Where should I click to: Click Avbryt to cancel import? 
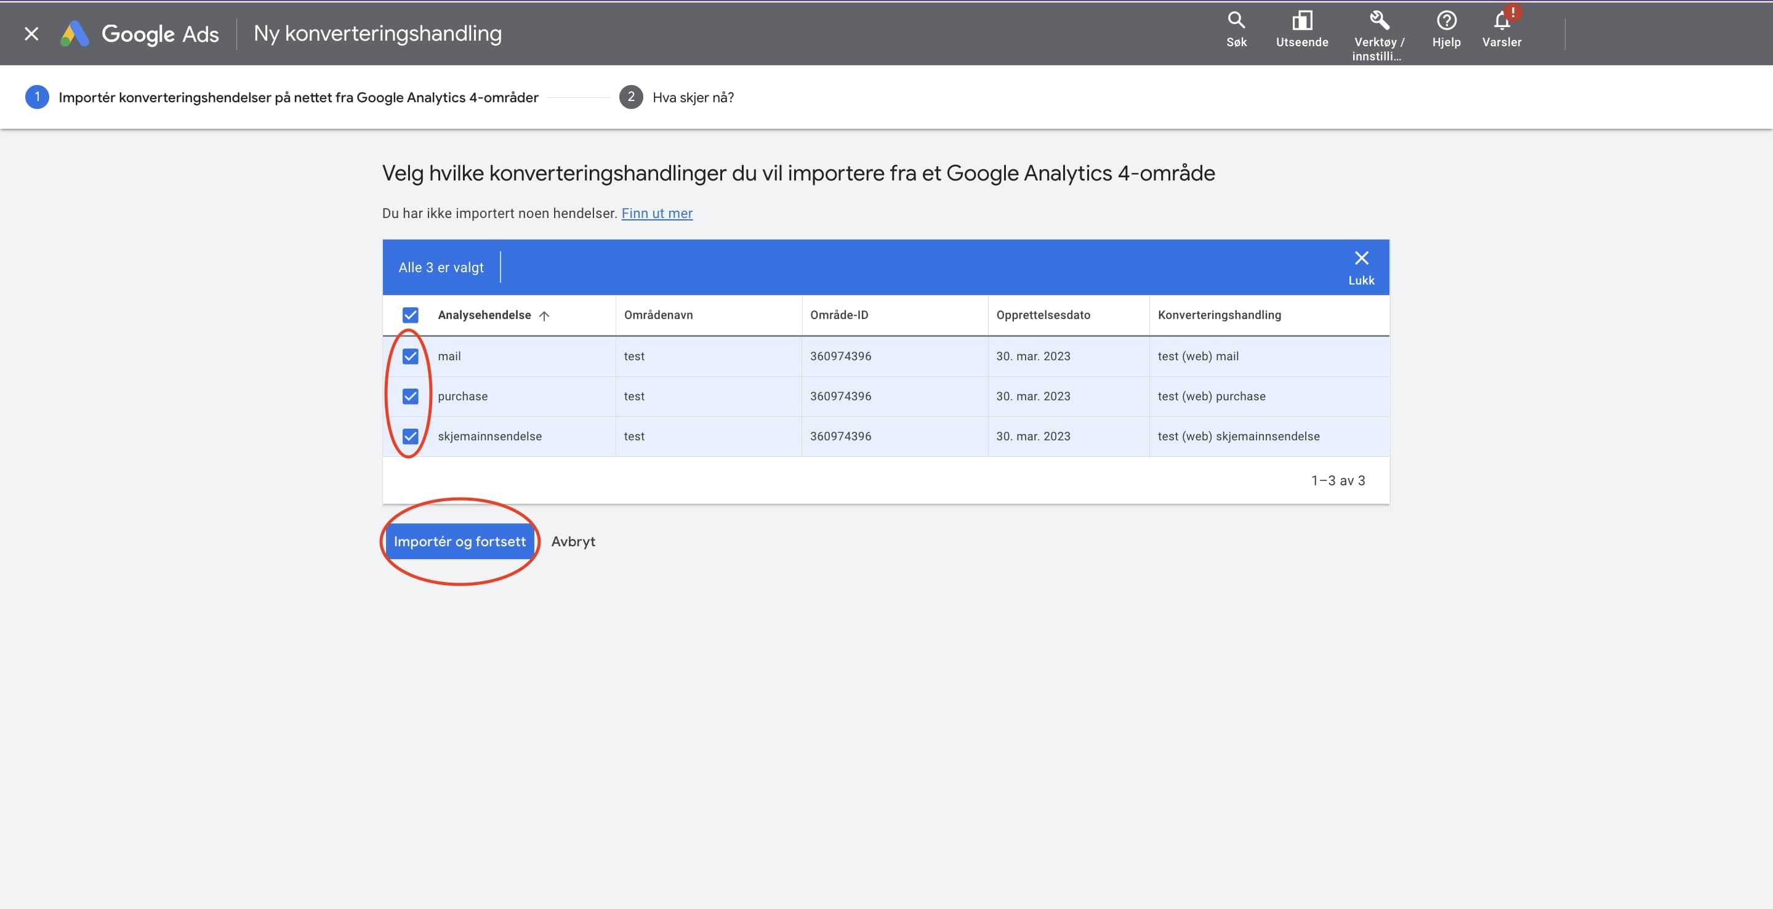[x=573, y=541]
